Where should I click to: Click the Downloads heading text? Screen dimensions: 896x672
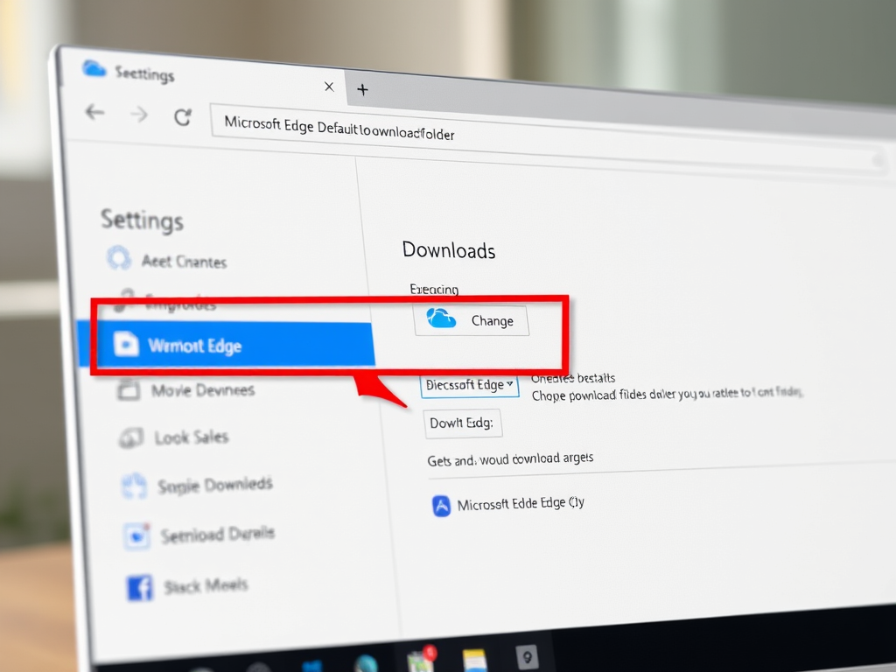(x=449, y=250)
